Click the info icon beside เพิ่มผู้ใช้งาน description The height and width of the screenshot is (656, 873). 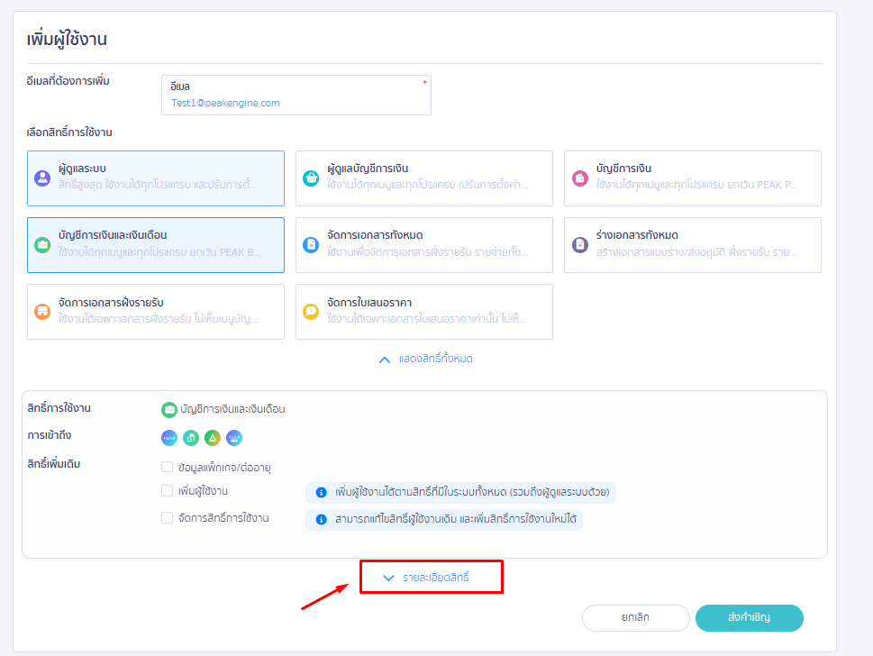320,493
